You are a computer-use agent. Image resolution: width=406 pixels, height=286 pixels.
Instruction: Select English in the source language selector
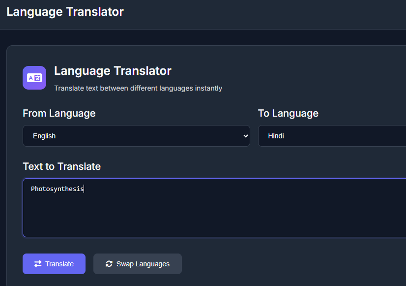pos(136,136)
